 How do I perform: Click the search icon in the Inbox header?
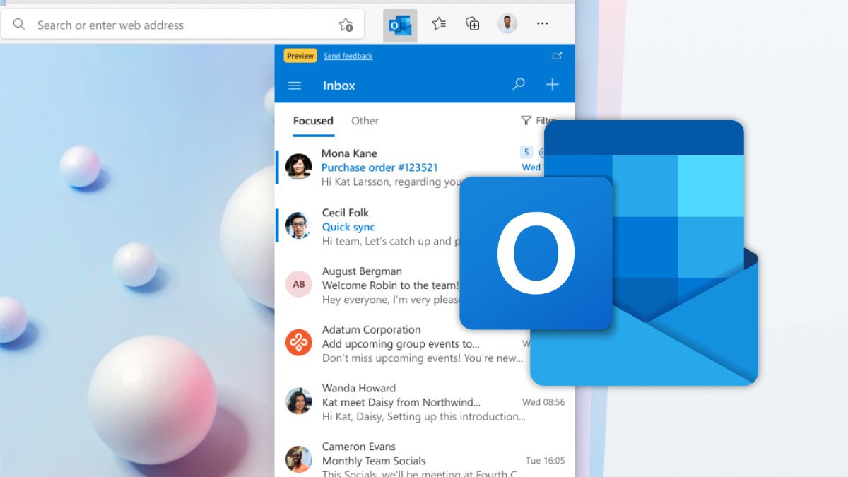[x=518, y=84]
